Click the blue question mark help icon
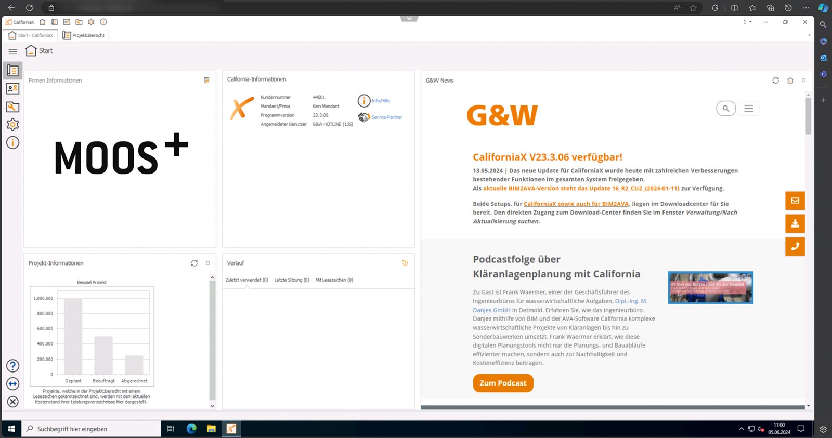The width and height of the screenshot is (832, 438). pyautogui.click(x=12, y=366)
